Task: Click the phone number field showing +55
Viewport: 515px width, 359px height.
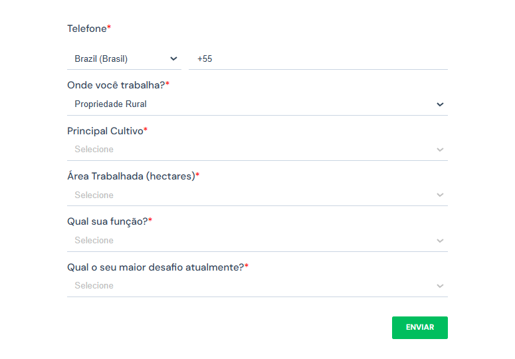Action: click(318, 59)
